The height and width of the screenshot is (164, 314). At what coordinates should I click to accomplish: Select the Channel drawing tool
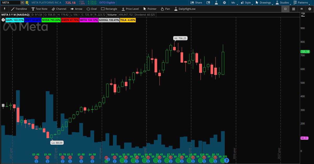coord(59,9)
